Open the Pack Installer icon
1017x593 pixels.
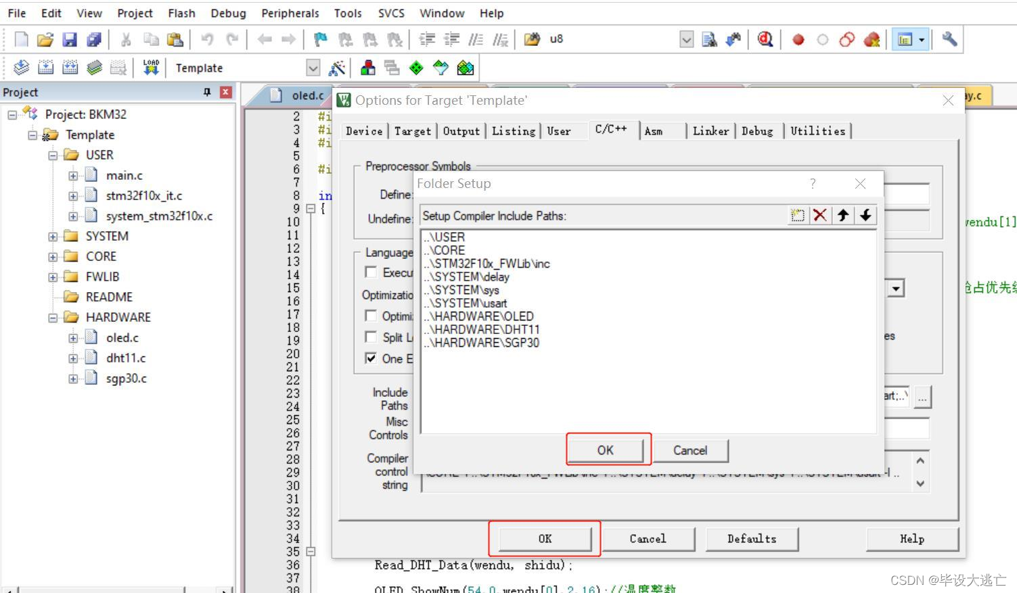pos(466,68)
